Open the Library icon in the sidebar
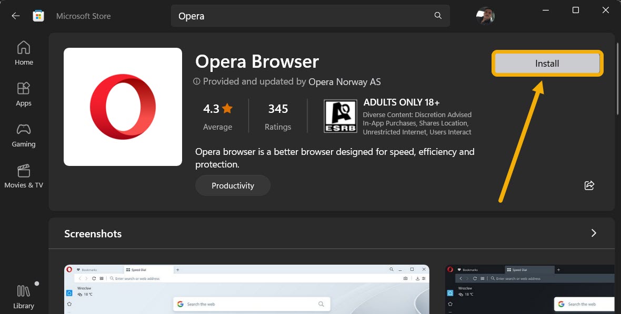The width and height of the screenshot is (621, 314). [23, 291]
